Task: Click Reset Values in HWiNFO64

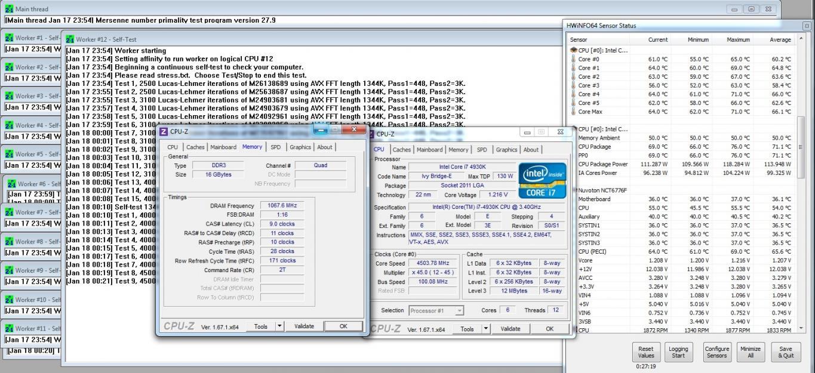Action: (x=646, y=352)
